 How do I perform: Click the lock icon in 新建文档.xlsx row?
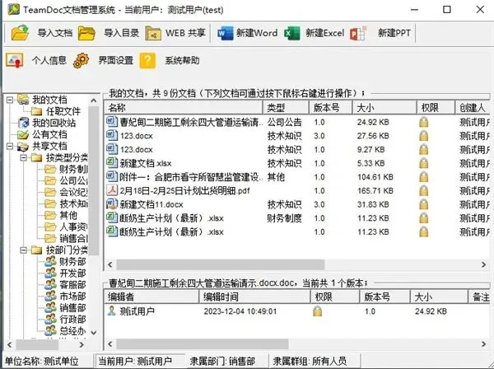pos(424,163)
